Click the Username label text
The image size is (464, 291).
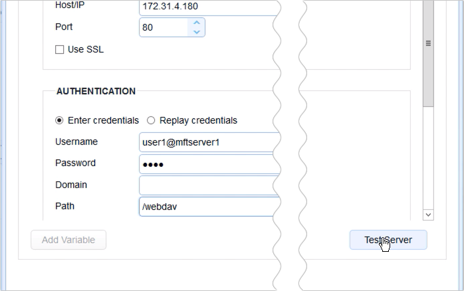coord(76,142)
